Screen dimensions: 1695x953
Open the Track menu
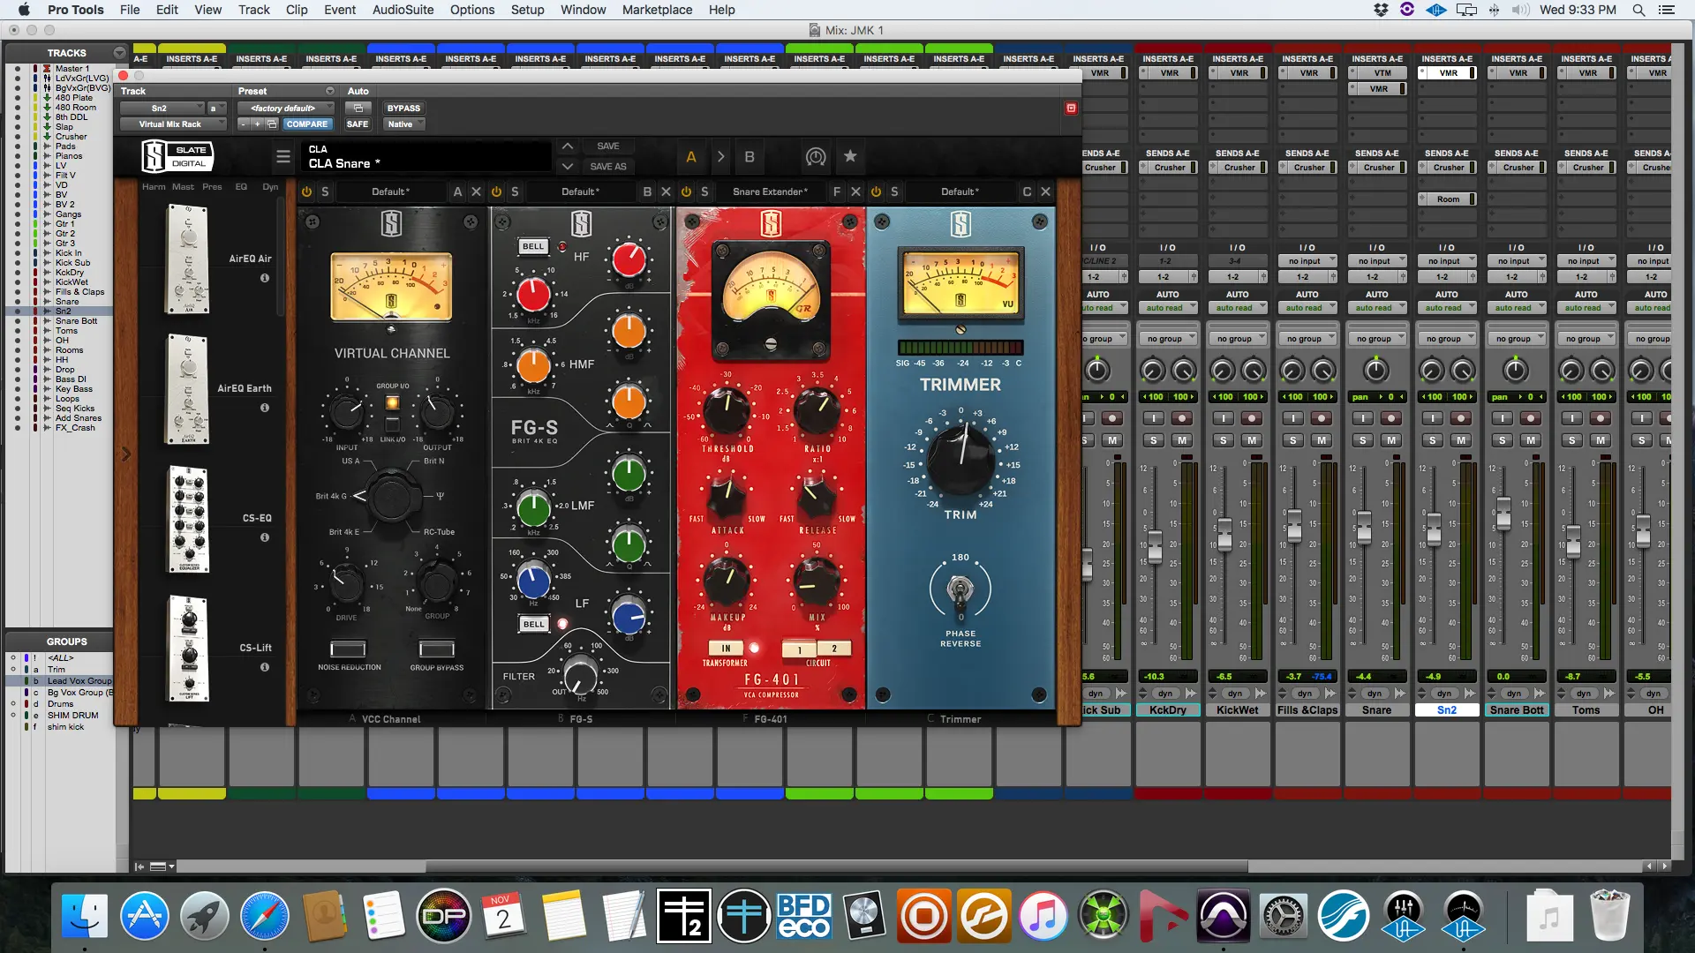pyautogui.click(x=253, y=10)
